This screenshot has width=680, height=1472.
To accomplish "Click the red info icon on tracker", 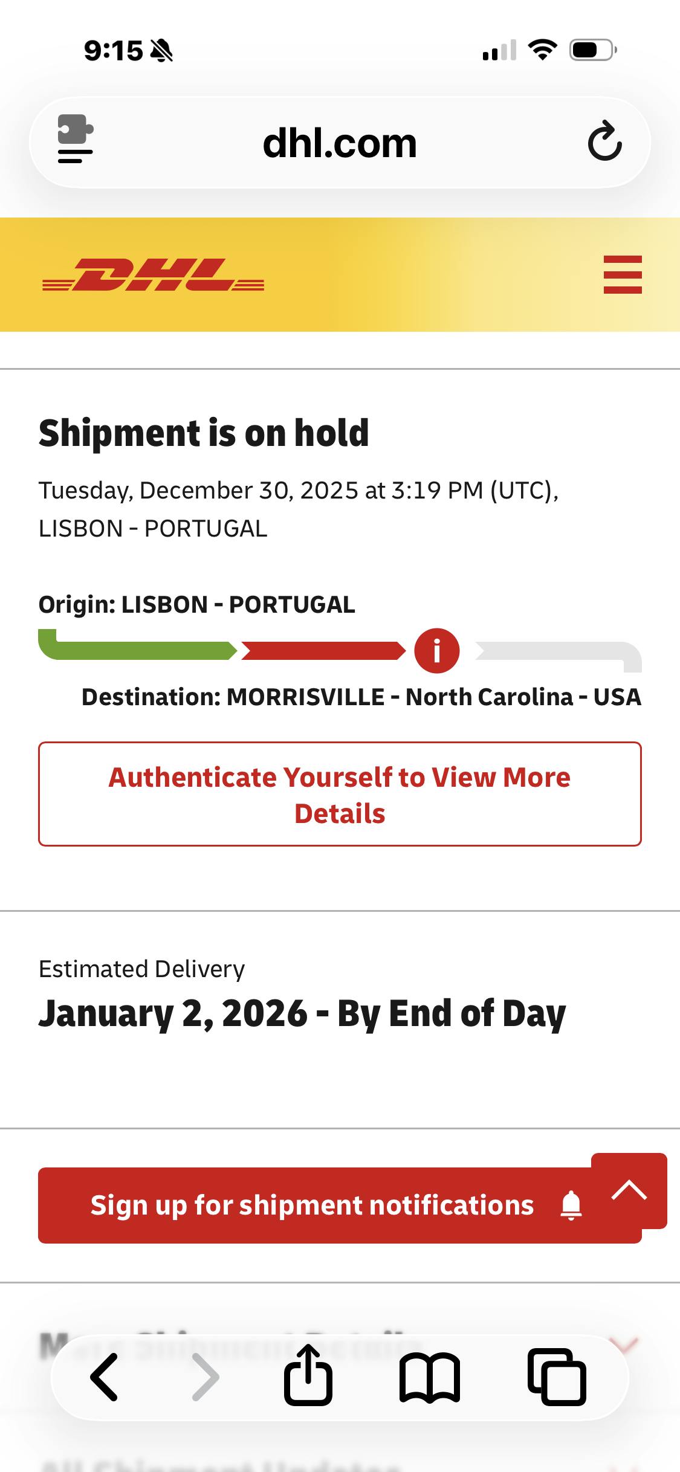I will coord(436,651).
